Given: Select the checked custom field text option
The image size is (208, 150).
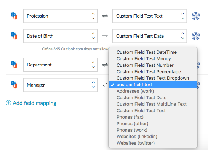Looking at the screenshot, I should pos(153,85).
